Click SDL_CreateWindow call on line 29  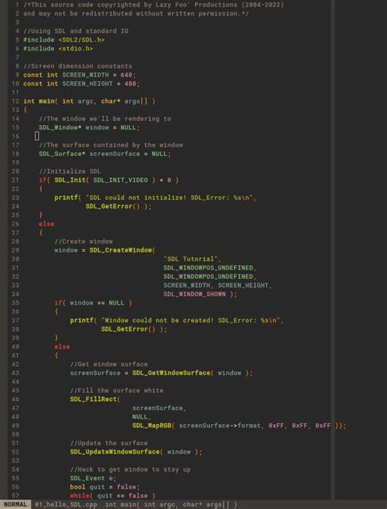point(122,250)
